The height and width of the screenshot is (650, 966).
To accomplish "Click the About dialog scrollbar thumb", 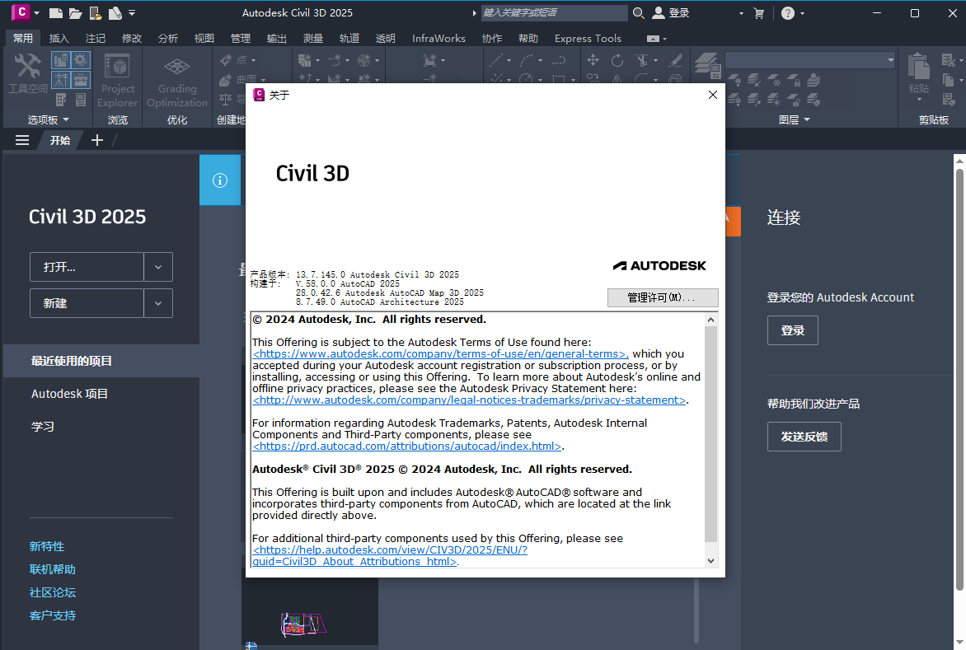I will click(x=710, y=434).
